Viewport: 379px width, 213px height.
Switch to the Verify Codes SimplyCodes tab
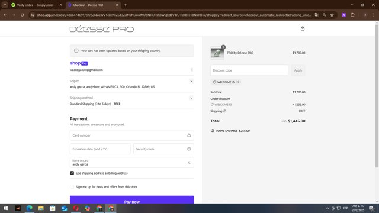[x=35, y=5]
